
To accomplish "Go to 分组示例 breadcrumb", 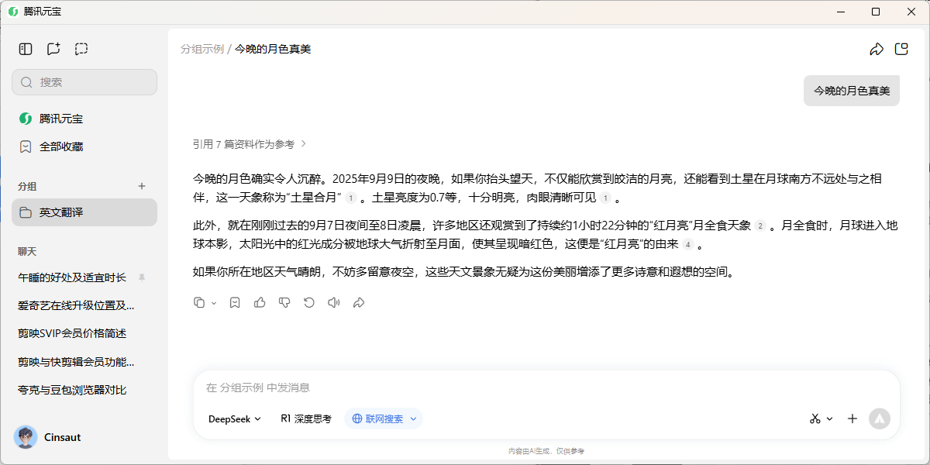I will [x=202, y=49].
